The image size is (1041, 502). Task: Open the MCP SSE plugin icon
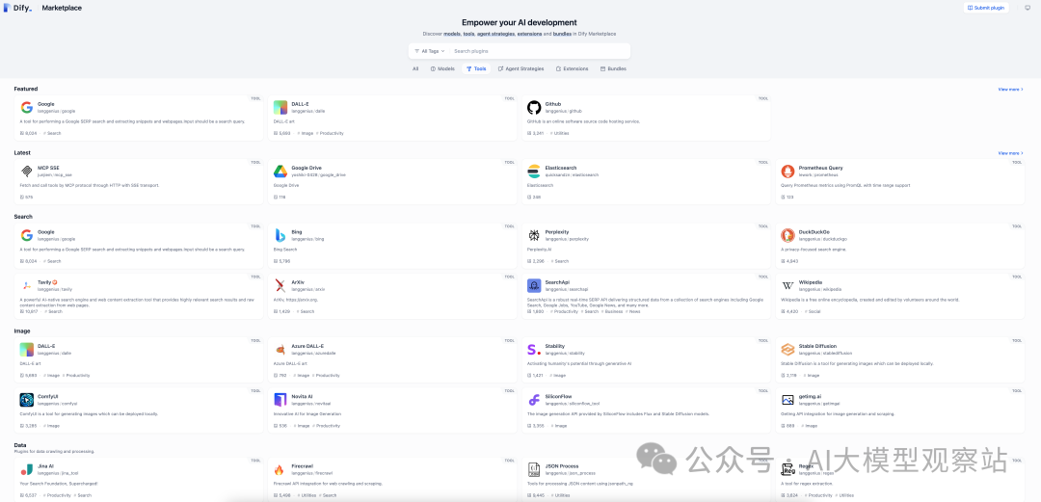pyautogui.click(x=27, y=172)
